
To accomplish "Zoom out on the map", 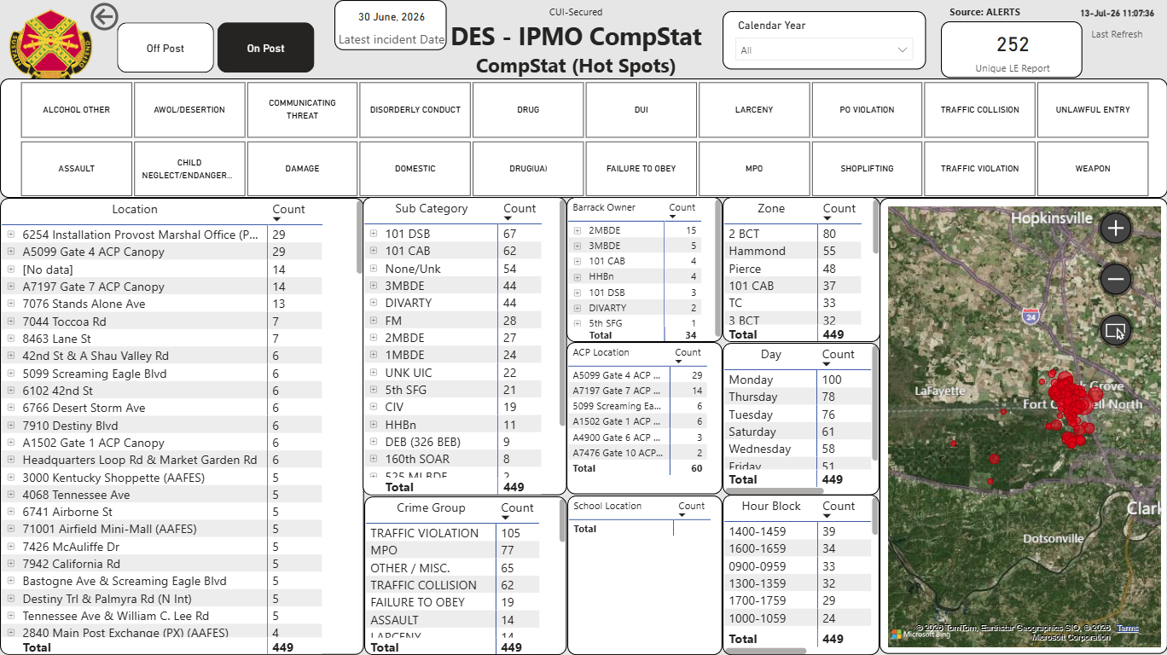I will point(1116,279).
